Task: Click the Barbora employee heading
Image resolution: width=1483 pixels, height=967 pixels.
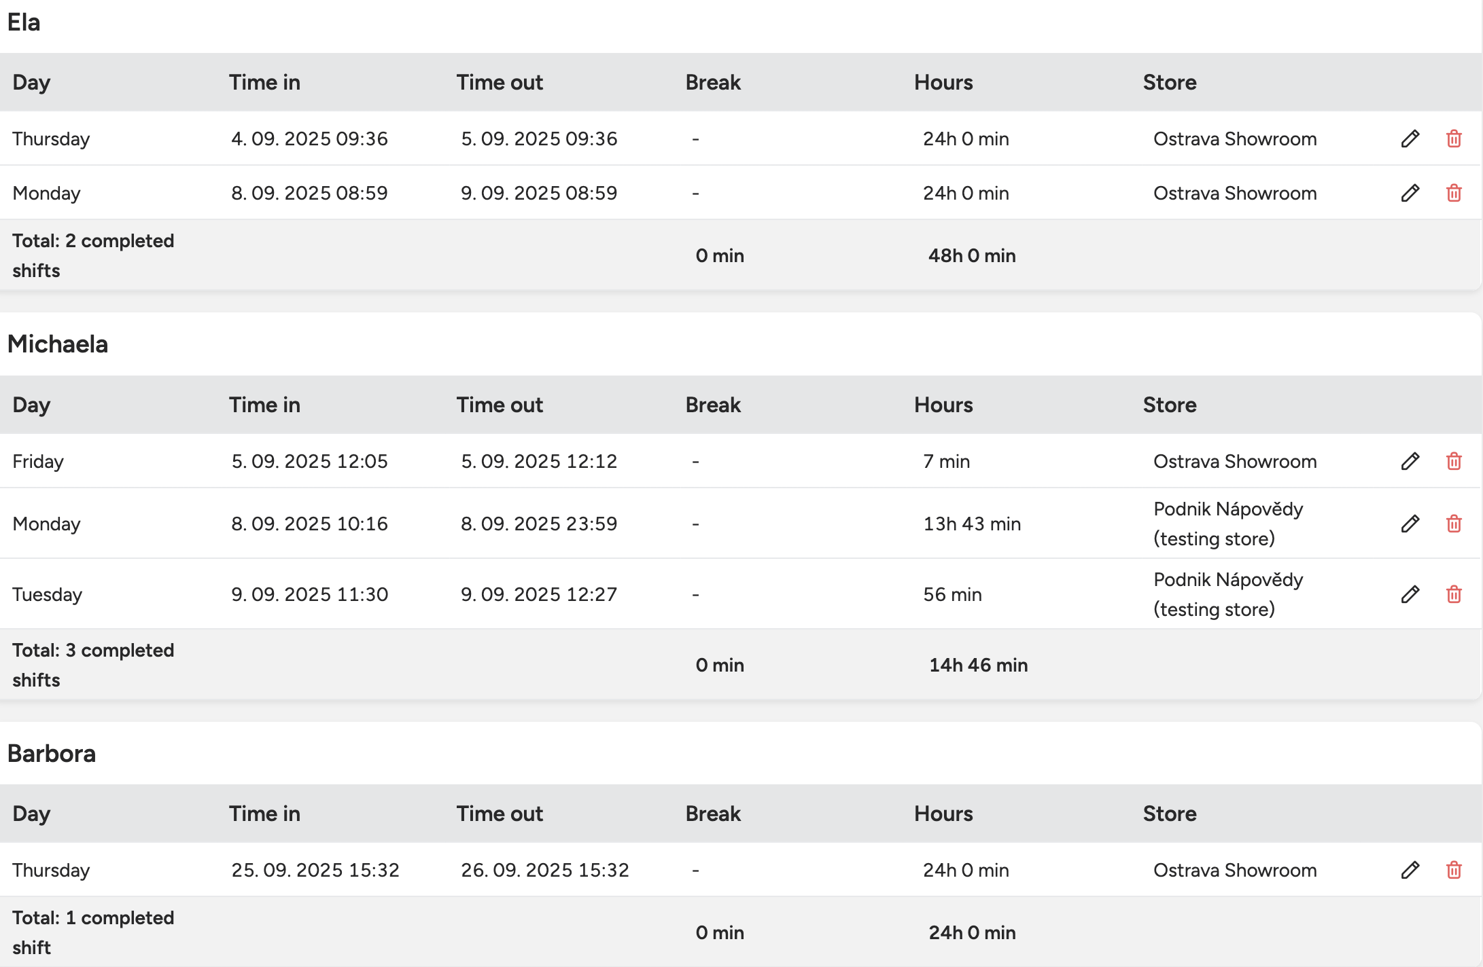Action: click(x=52, y=754)
